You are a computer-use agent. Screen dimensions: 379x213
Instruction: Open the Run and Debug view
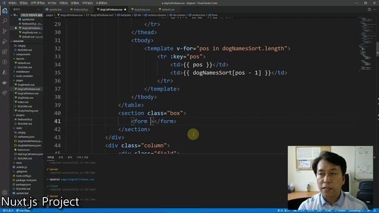5,41
